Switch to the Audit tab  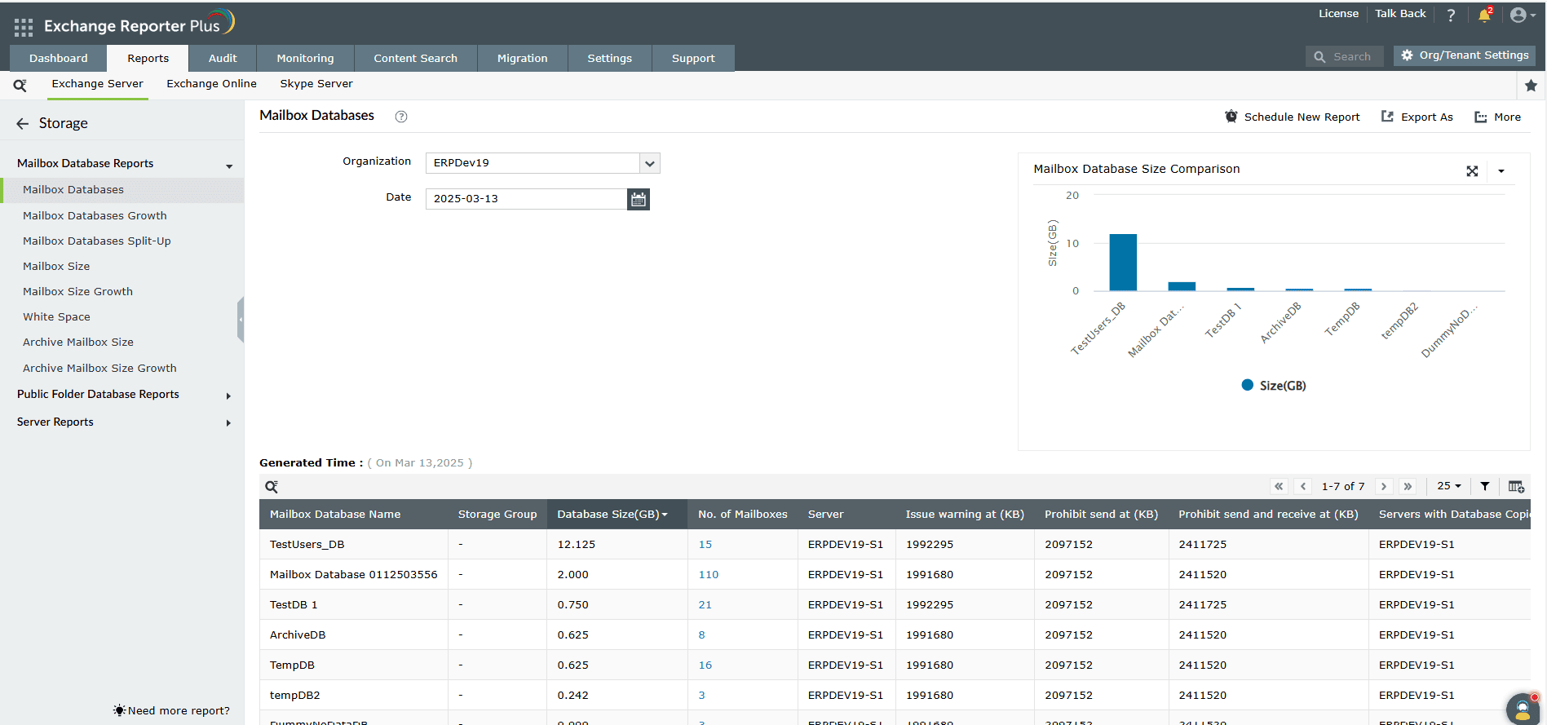tap(223, 58)
